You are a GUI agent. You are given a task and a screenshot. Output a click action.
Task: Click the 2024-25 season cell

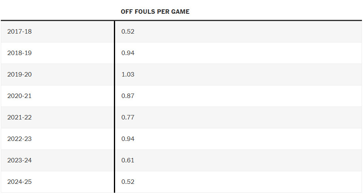[x=19, y=182]
